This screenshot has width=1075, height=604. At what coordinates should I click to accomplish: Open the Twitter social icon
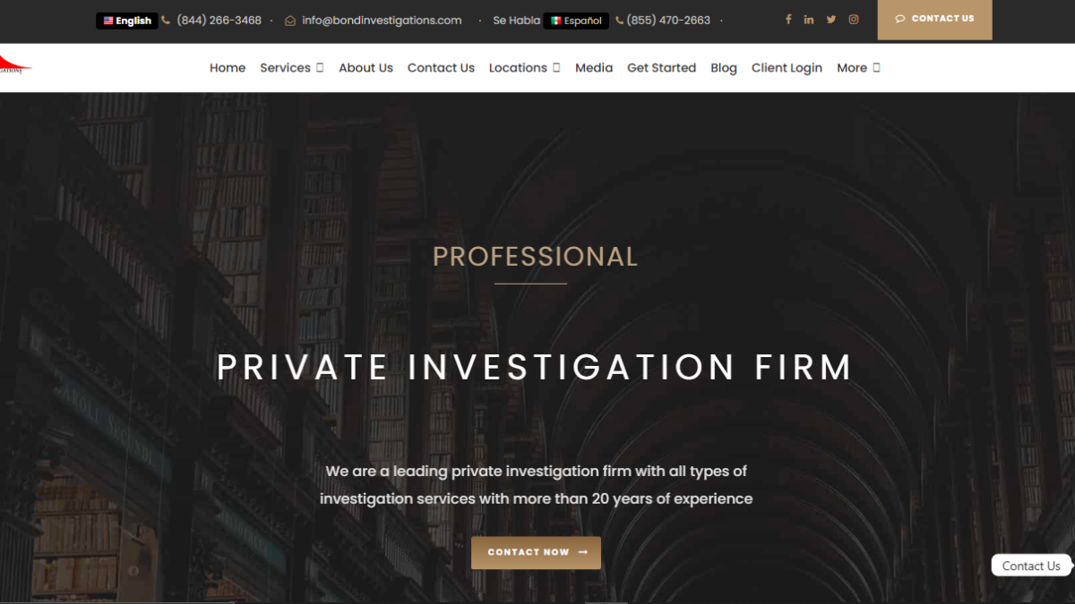831,20
